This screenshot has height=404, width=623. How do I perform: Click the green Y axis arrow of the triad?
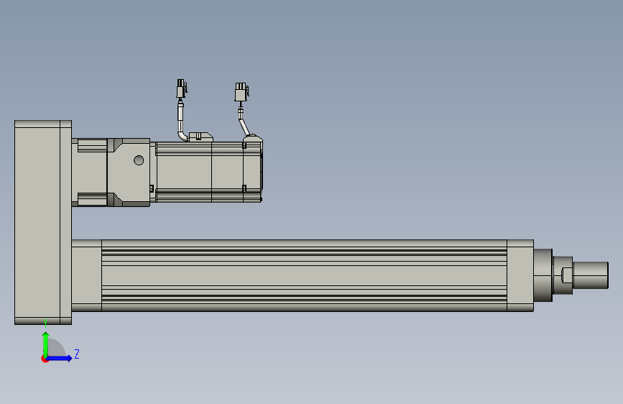point(45,344)
